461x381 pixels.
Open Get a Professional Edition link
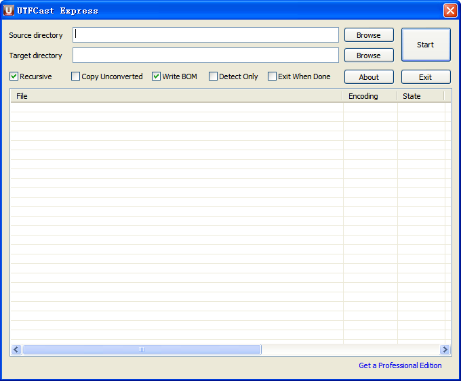tap(400, 365)
